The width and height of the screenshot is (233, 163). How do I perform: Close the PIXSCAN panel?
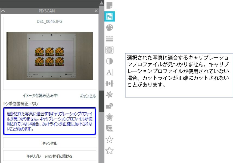[x=96, y=11]
